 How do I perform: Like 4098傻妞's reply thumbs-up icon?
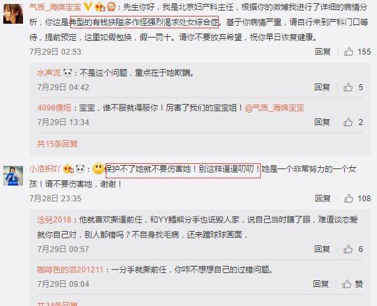[348, 122]
